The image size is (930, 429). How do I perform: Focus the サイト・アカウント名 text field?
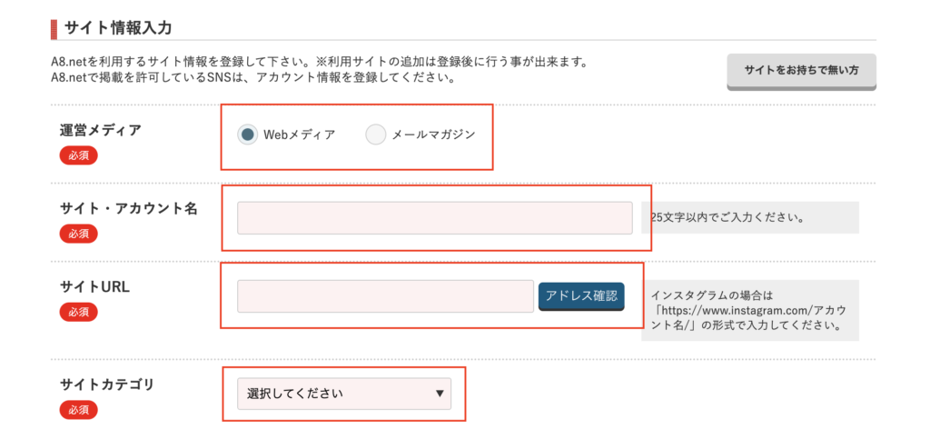[x=435, y=218]
